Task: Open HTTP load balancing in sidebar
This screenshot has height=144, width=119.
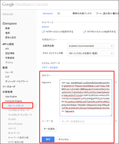Action: pos(16,142)
